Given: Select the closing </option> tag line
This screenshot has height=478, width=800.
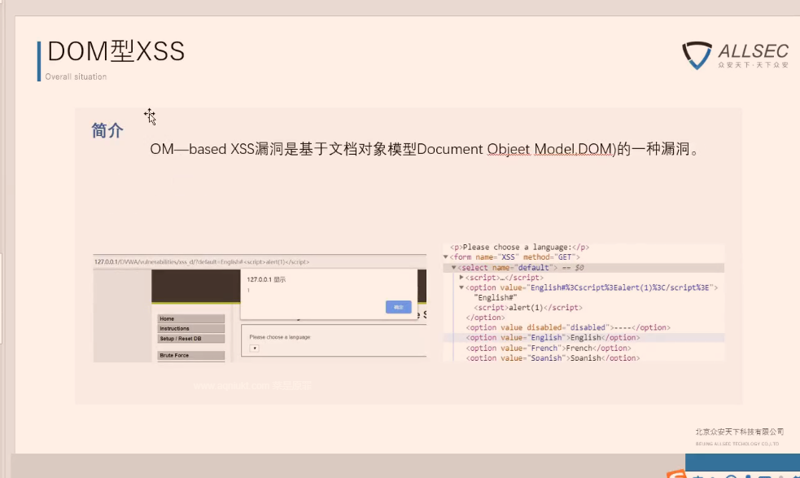Looking at the screenshot, I should click(x=485, y=318).
